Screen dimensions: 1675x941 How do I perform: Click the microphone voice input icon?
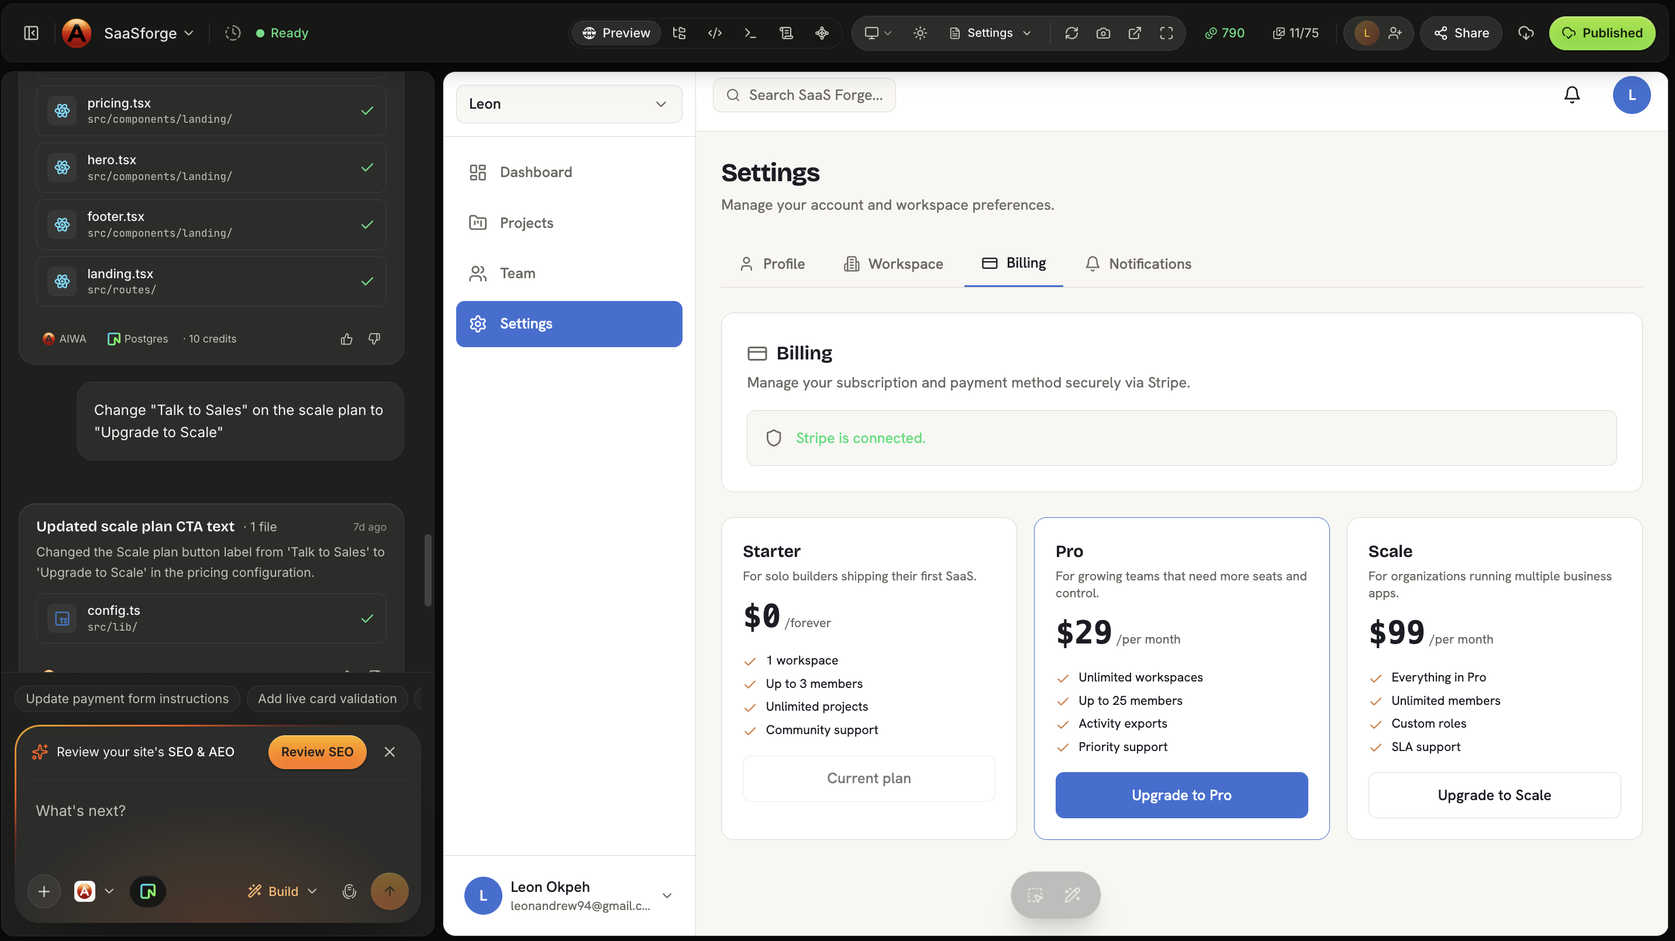pos(349,891)
